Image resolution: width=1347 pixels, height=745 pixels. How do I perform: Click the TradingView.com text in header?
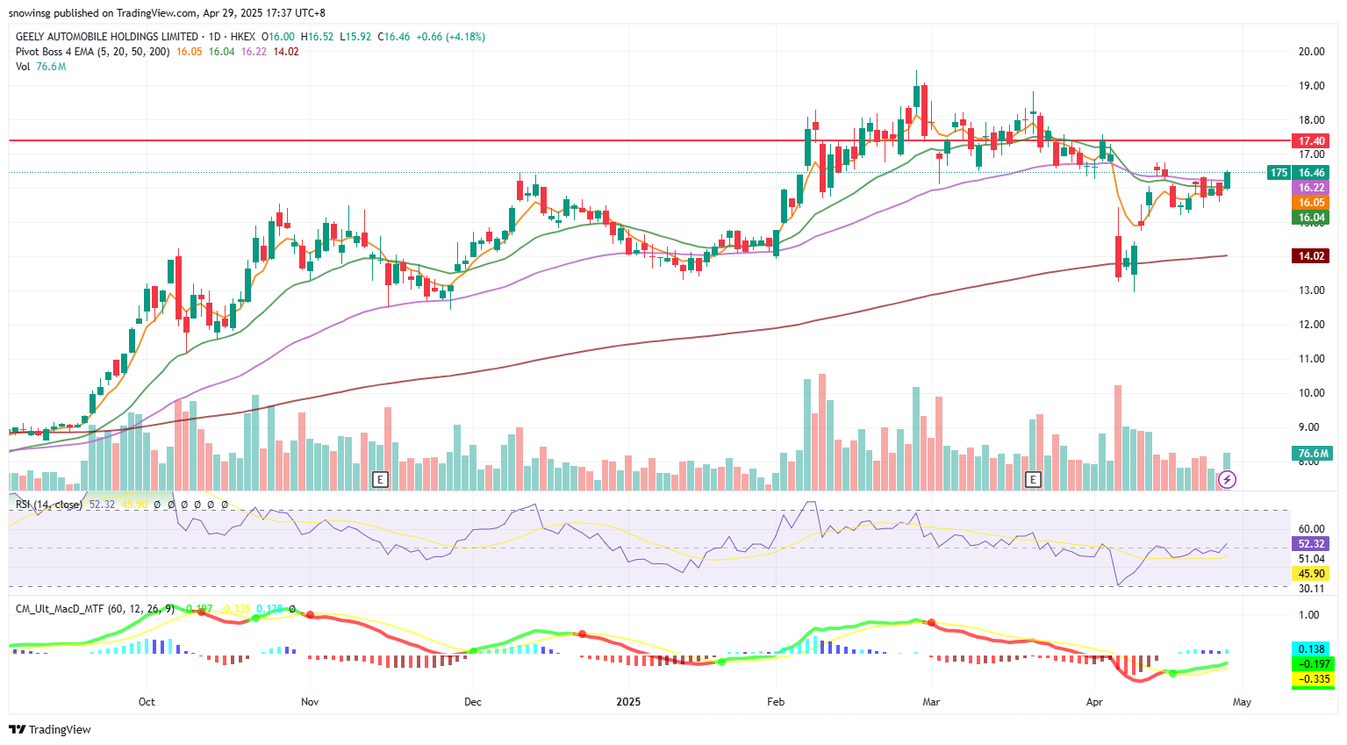tap(157, 13)
